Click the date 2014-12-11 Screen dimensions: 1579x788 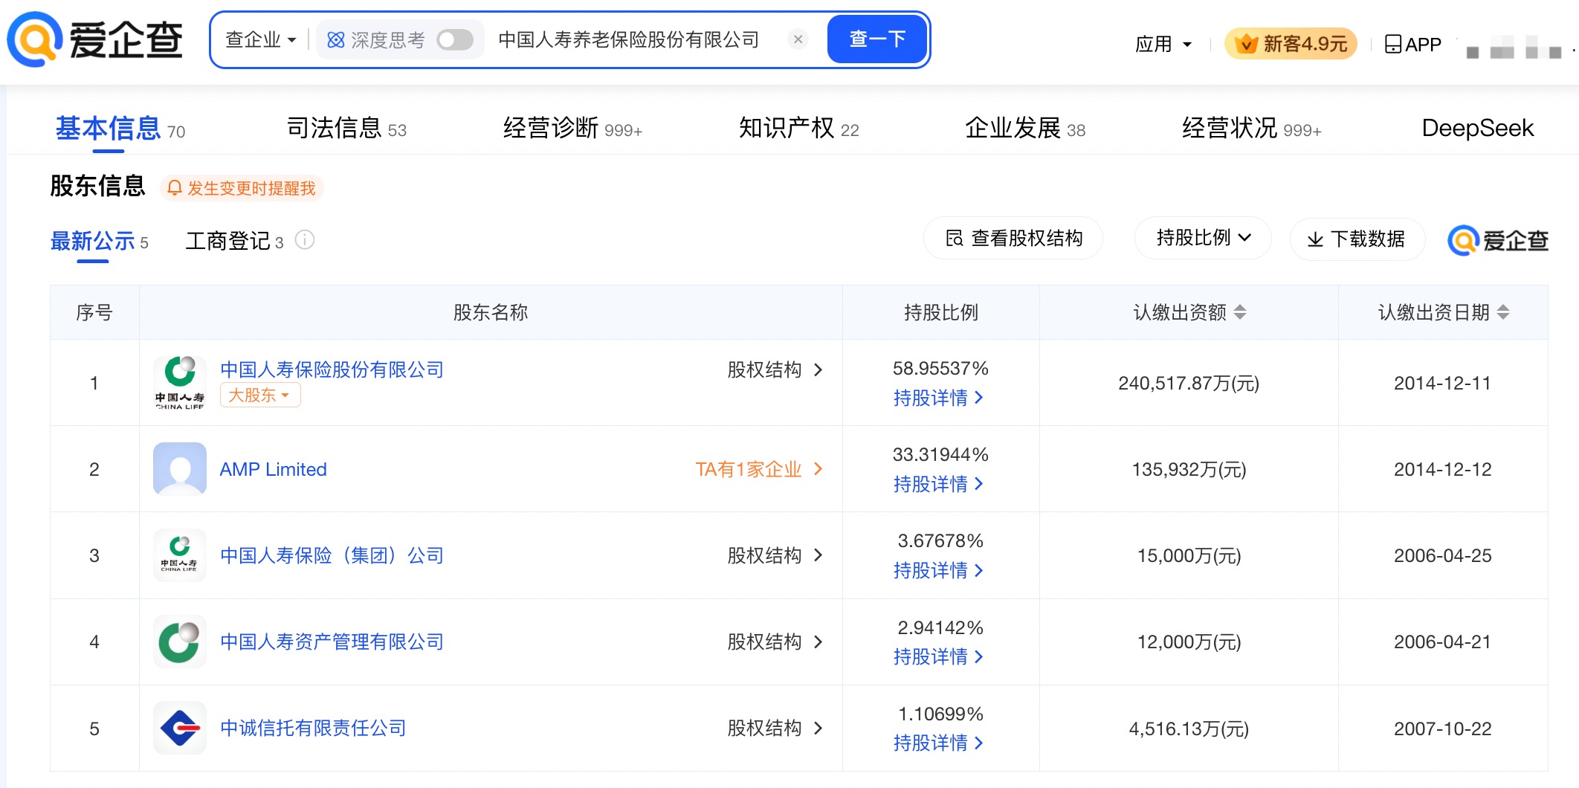[x=1442, y=383]
